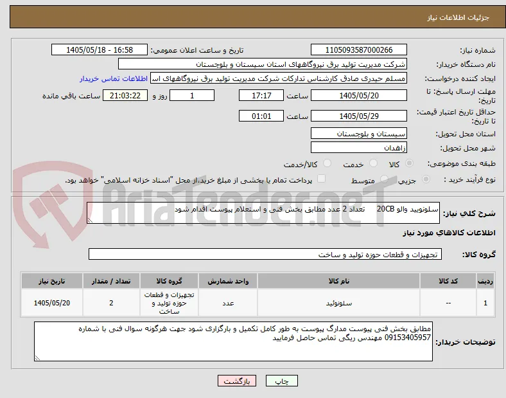Click the ردیف column header

tap(485, 281)
